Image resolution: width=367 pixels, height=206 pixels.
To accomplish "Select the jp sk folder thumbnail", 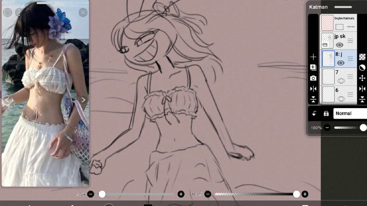I will point(327,41).
